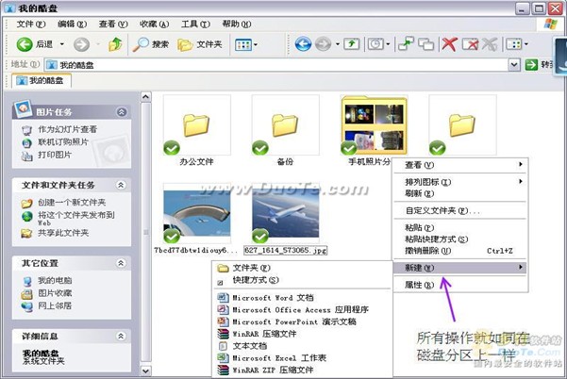Image resolution: width=567 pixels, height=379 pixels.
Task: Click the Copy To toolbar icon
Action: pyautogui.click(x=426, y=44)
